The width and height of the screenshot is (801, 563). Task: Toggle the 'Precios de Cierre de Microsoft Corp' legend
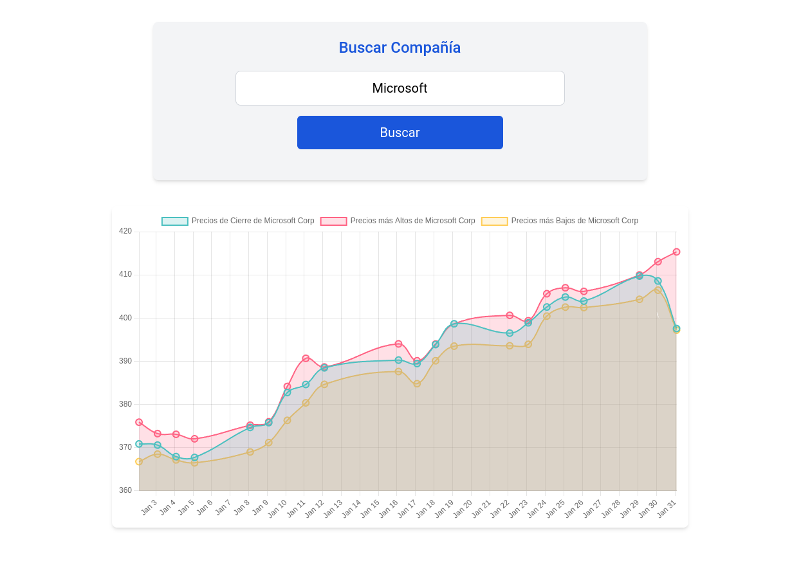point(252,221)
